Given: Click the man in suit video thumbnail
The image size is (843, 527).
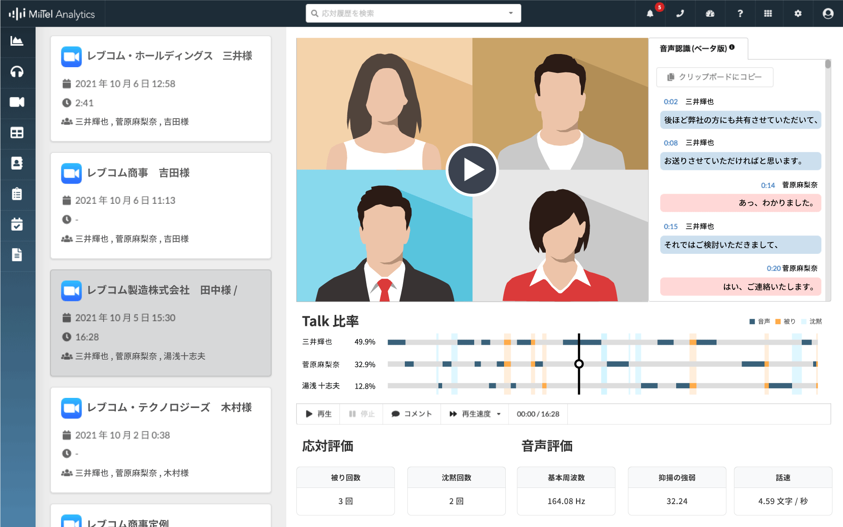Looking at the screenshot, I should 384,236.
